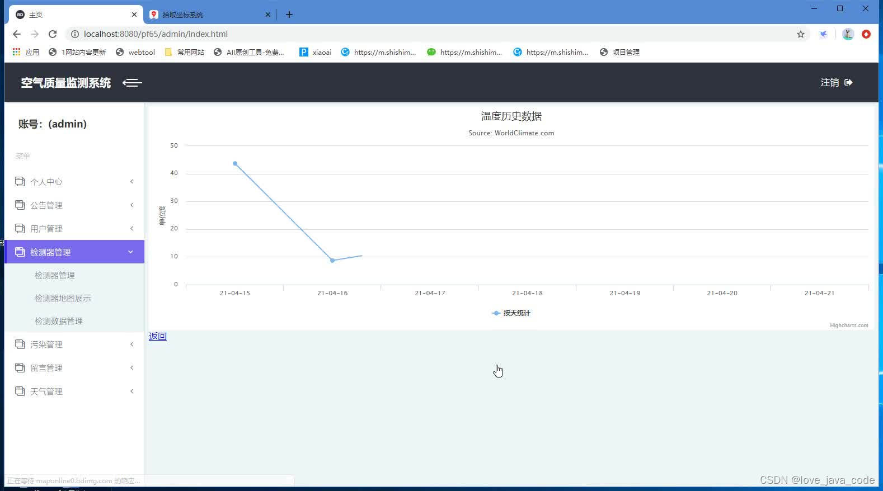Click the 注销 logout icon
Image resolution: width=883 pixels, height=491 pixels.
click(848, 82)
